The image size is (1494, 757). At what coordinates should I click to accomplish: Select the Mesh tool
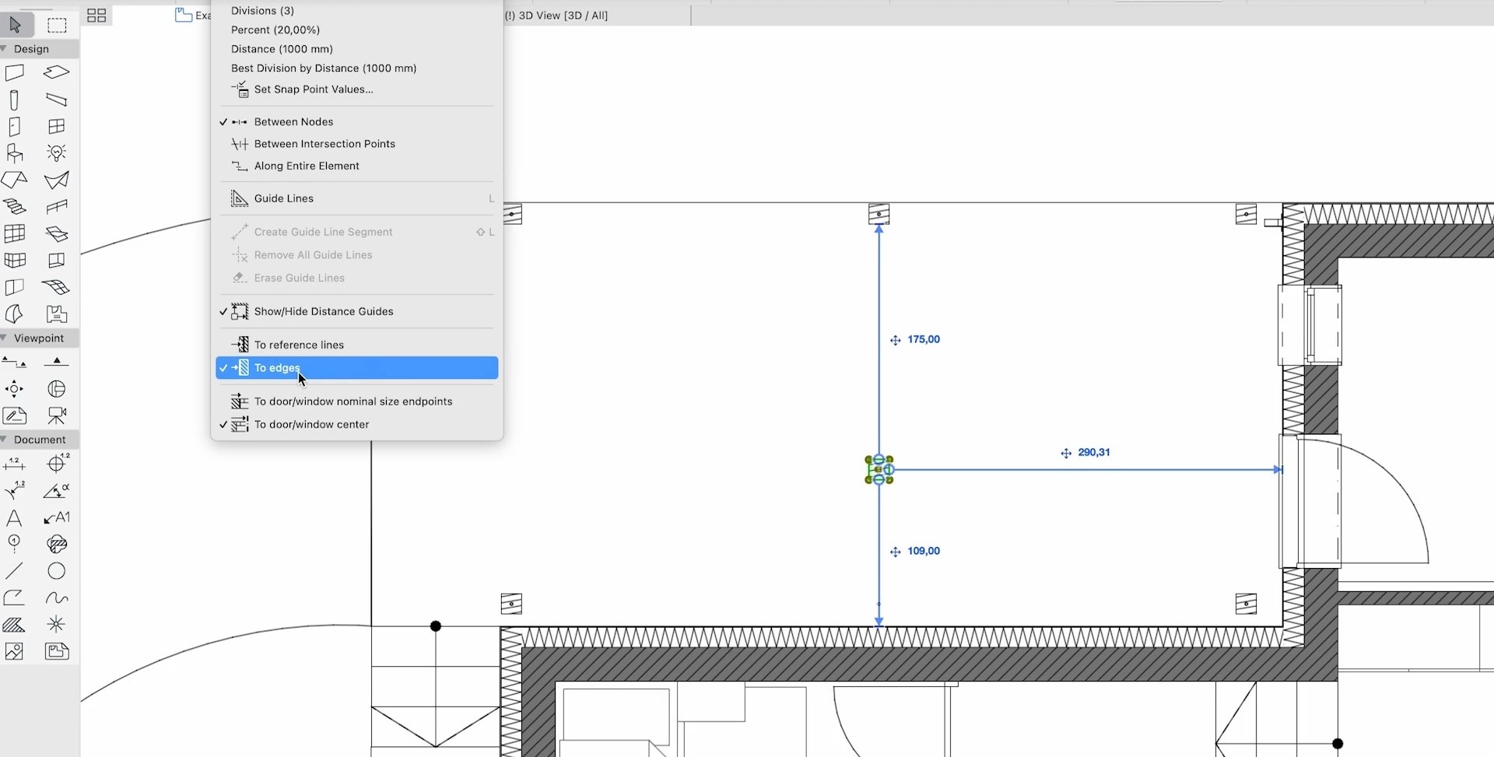click(57, 287)
